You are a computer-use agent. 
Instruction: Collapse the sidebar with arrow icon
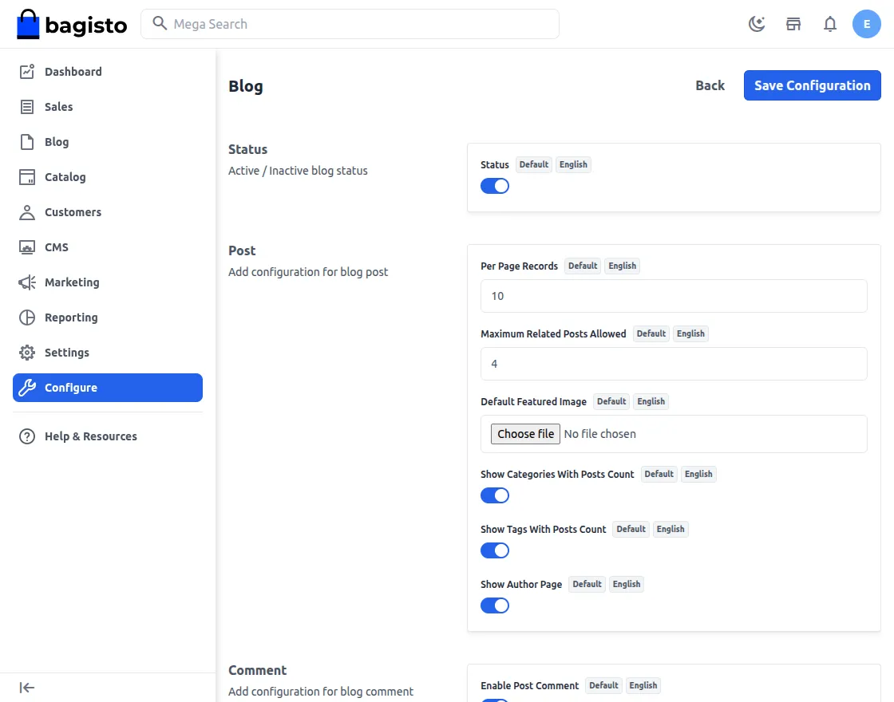(x=27, y=688)
